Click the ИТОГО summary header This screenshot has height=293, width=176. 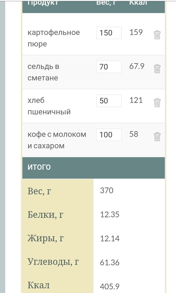pos(39,167)
